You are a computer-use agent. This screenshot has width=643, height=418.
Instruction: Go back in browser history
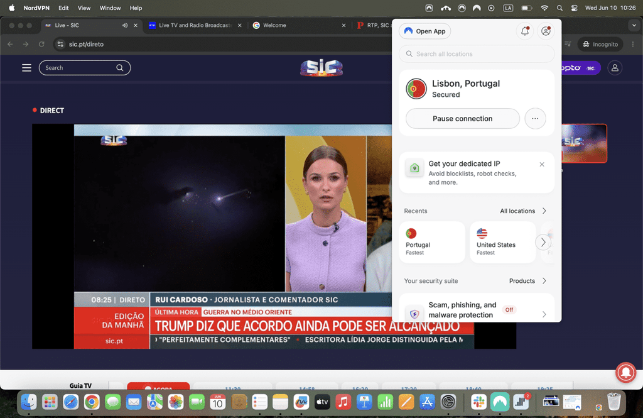click(x=10, y=44)
